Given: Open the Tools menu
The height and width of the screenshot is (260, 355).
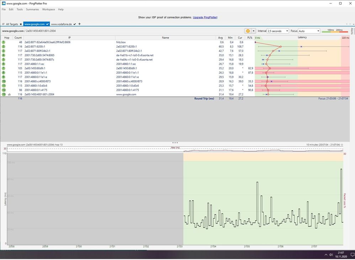Looking at the screenshot, I should tap(20, 10).
